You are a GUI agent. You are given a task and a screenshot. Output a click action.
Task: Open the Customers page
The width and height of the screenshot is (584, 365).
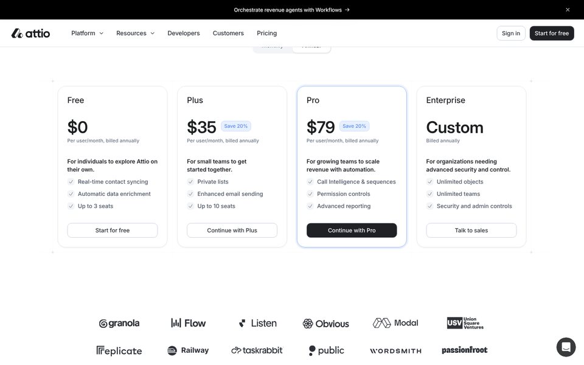228,33
